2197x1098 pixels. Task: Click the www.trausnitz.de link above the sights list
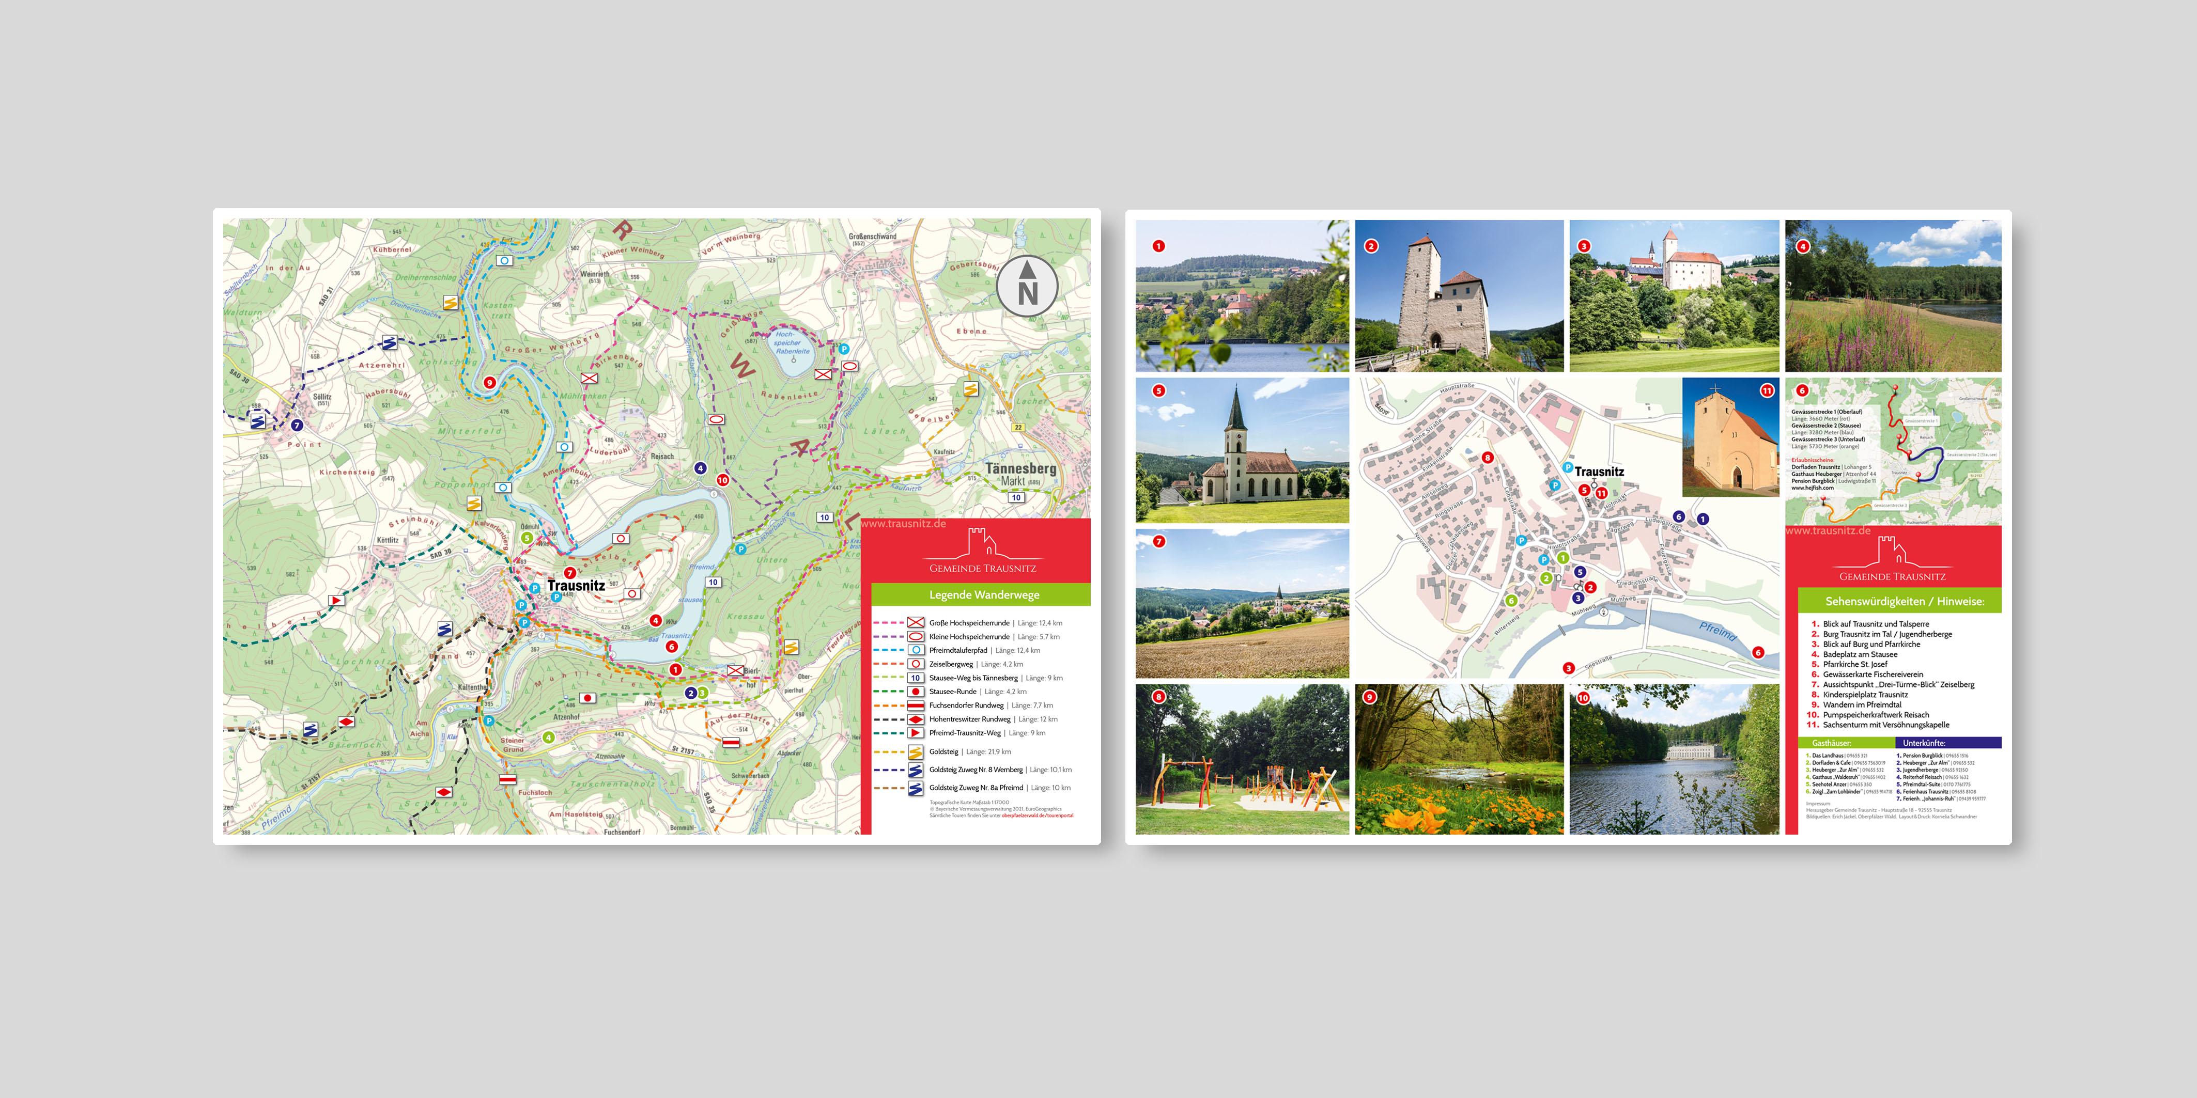[x=1828, y=530]
